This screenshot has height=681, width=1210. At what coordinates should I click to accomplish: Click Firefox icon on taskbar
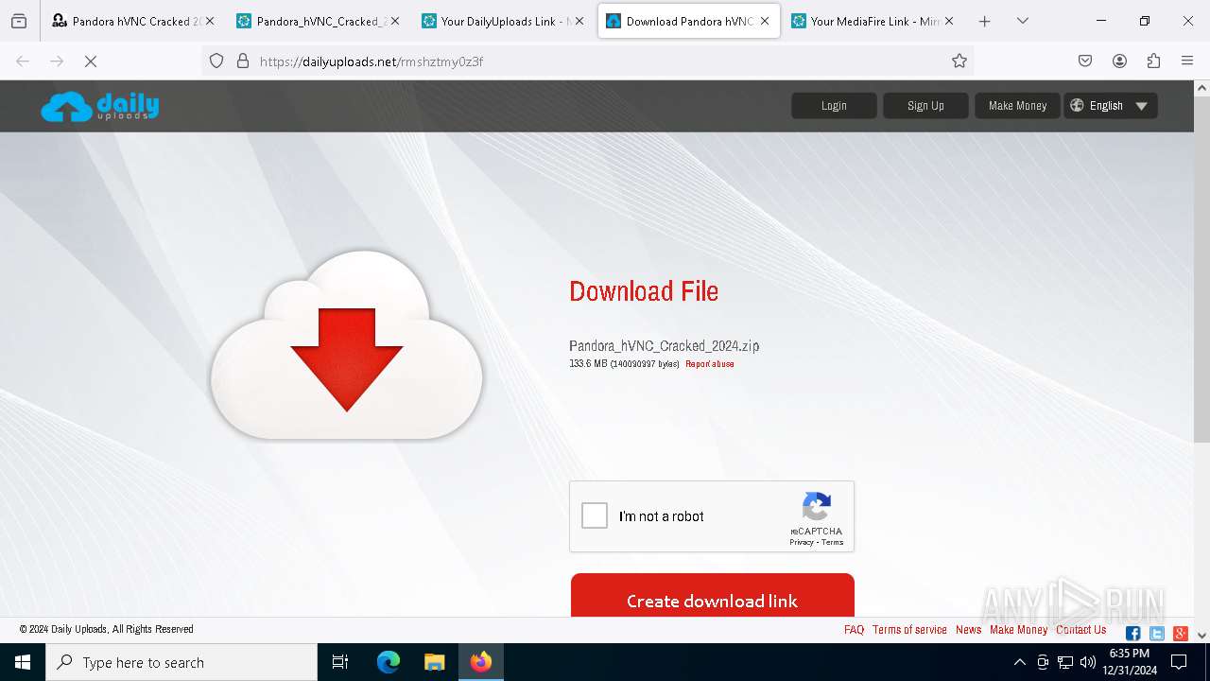[x=481, y=662]
